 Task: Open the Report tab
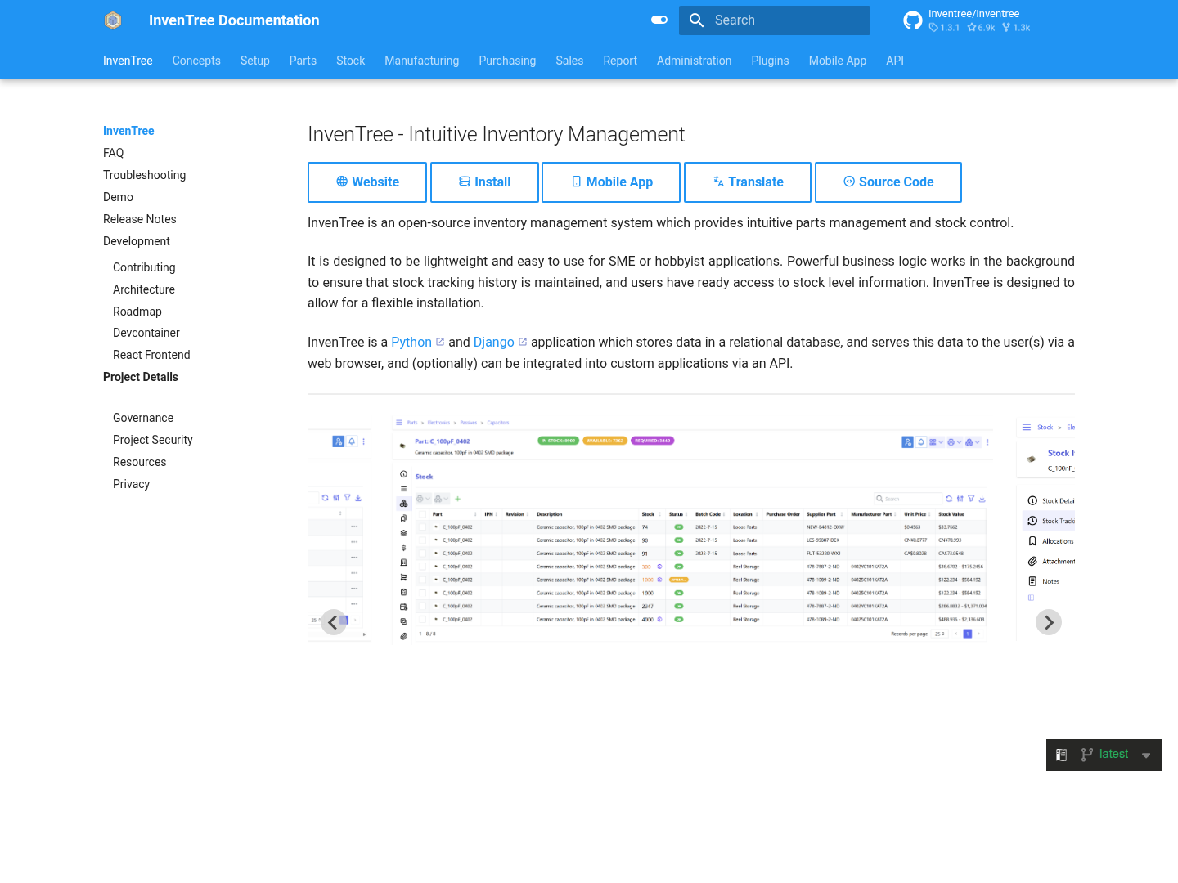coord(620,61)
